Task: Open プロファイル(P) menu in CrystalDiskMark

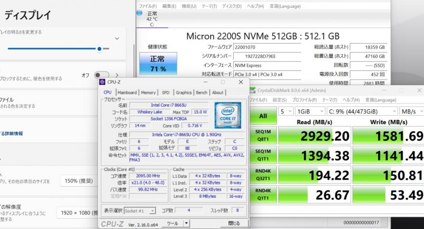Action: pos(304,100)
